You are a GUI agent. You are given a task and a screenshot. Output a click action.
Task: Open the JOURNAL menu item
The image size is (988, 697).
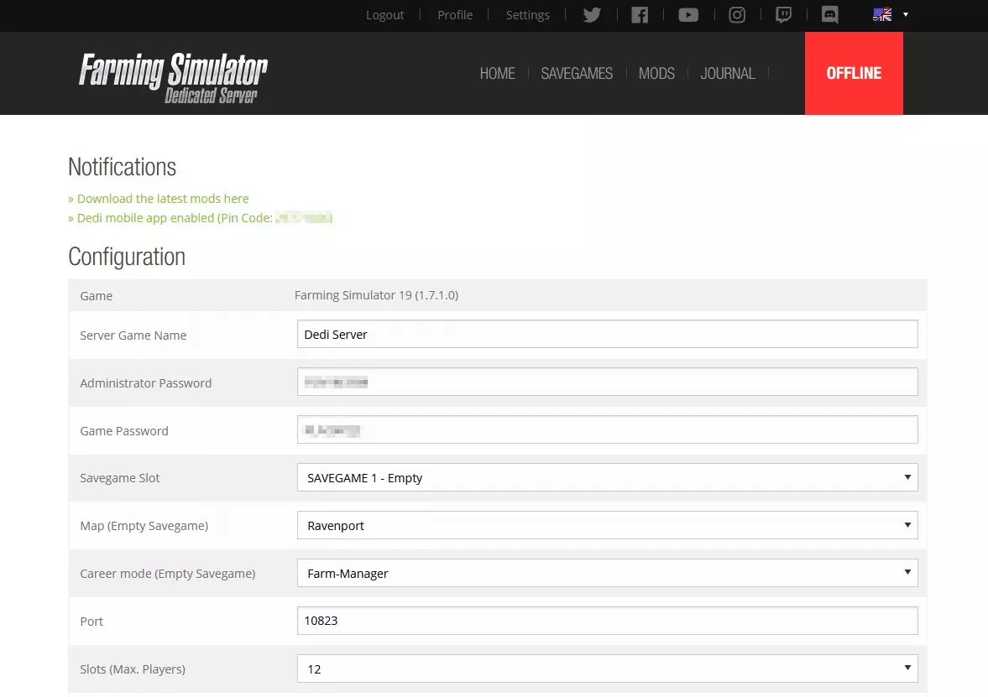pyautogui.click(x=728, y=73)
